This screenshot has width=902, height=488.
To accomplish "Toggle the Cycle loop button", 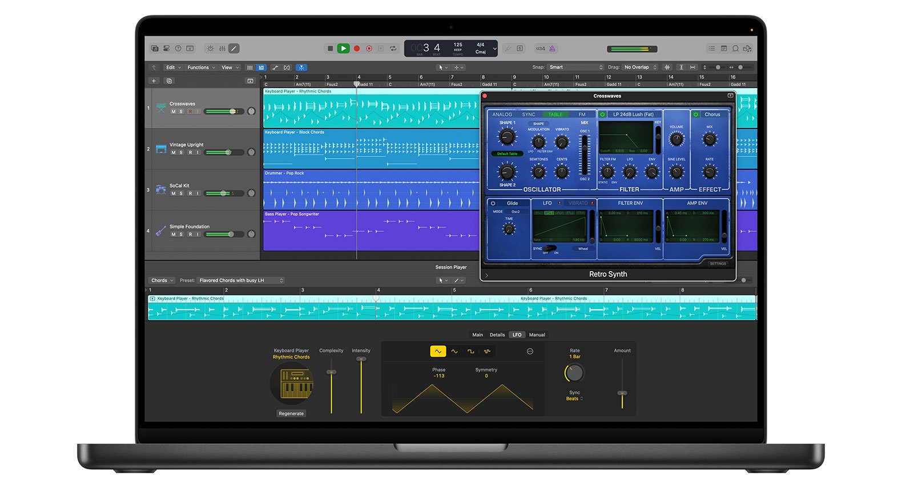I will click(x=393, y=49).
